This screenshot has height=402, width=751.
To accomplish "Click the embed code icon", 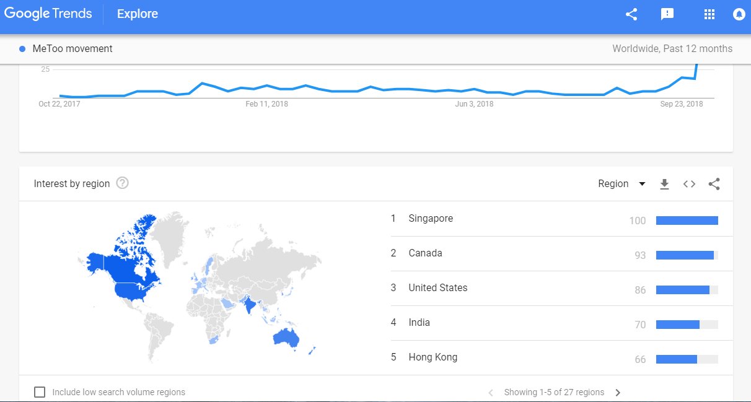I will tap(689, 184).
